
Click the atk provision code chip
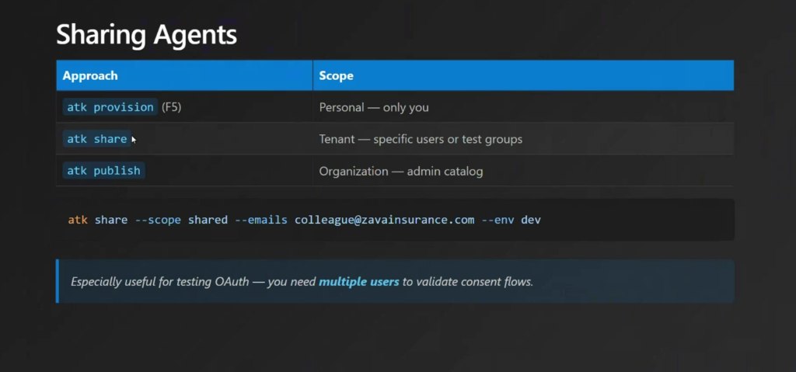click(x=110, y=107)
